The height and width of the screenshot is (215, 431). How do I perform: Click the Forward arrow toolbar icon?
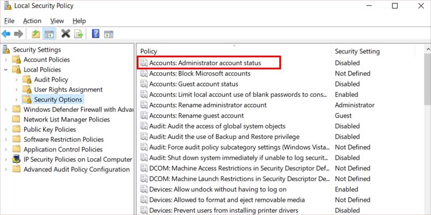18,34
